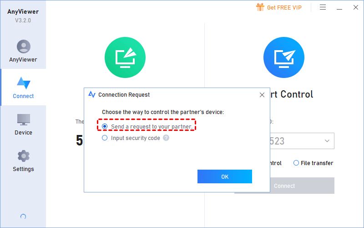Open the Settings gear icon

click(24, 156)
